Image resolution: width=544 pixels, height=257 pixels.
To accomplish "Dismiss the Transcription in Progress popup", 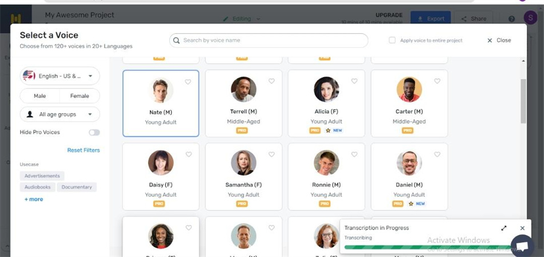I will tap(522, 228).
